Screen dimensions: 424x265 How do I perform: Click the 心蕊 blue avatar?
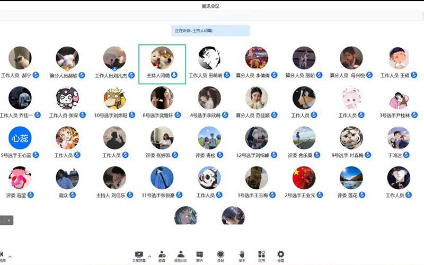tap(20, 138)
